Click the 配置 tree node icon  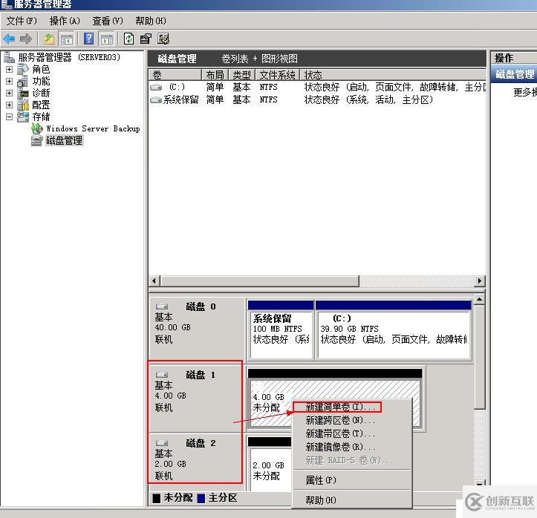23,105
